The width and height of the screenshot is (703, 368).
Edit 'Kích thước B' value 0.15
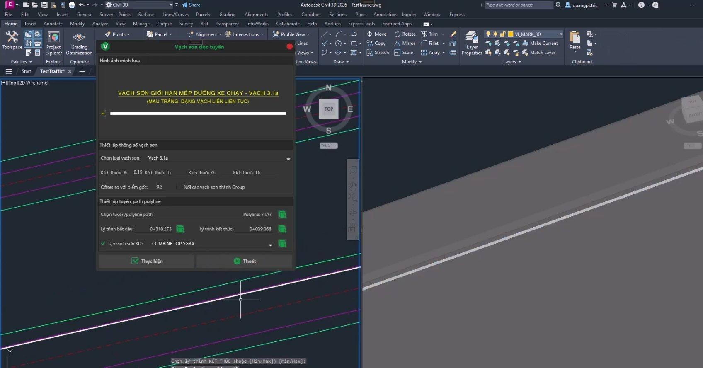(138, 172)
